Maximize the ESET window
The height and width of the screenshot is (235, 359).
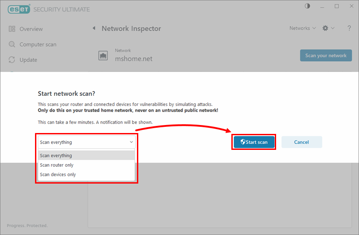(337, 6)
